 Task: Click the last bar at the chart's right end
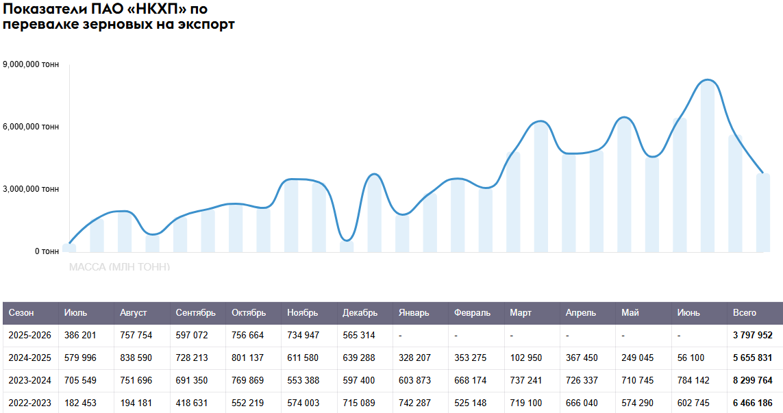pyautogui.click(x=763, y=213)
